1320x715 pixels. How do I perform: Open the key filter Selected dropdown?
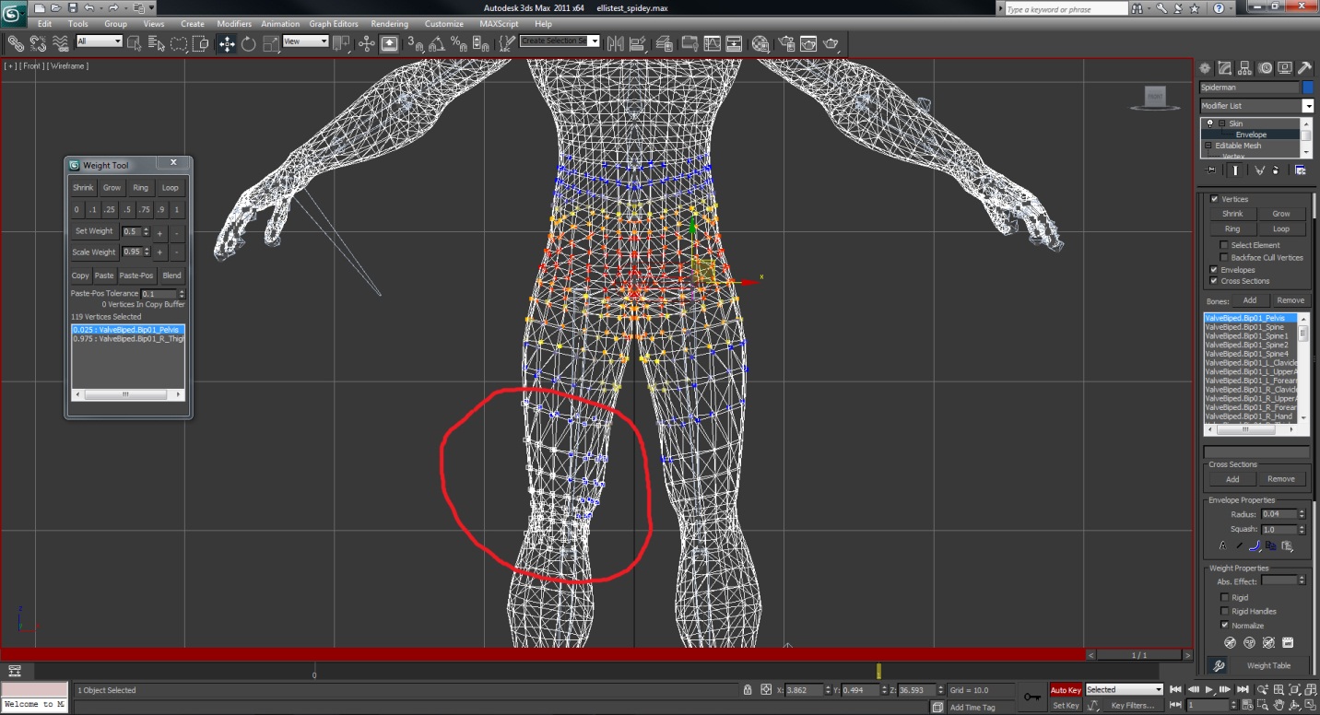pyautogui.click(x=1125, y=689)
